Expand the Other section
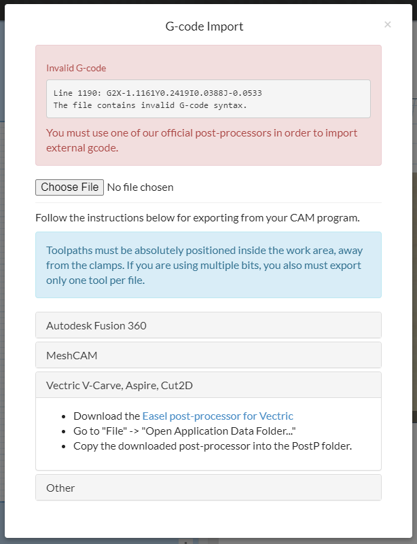 click(60, 488)
